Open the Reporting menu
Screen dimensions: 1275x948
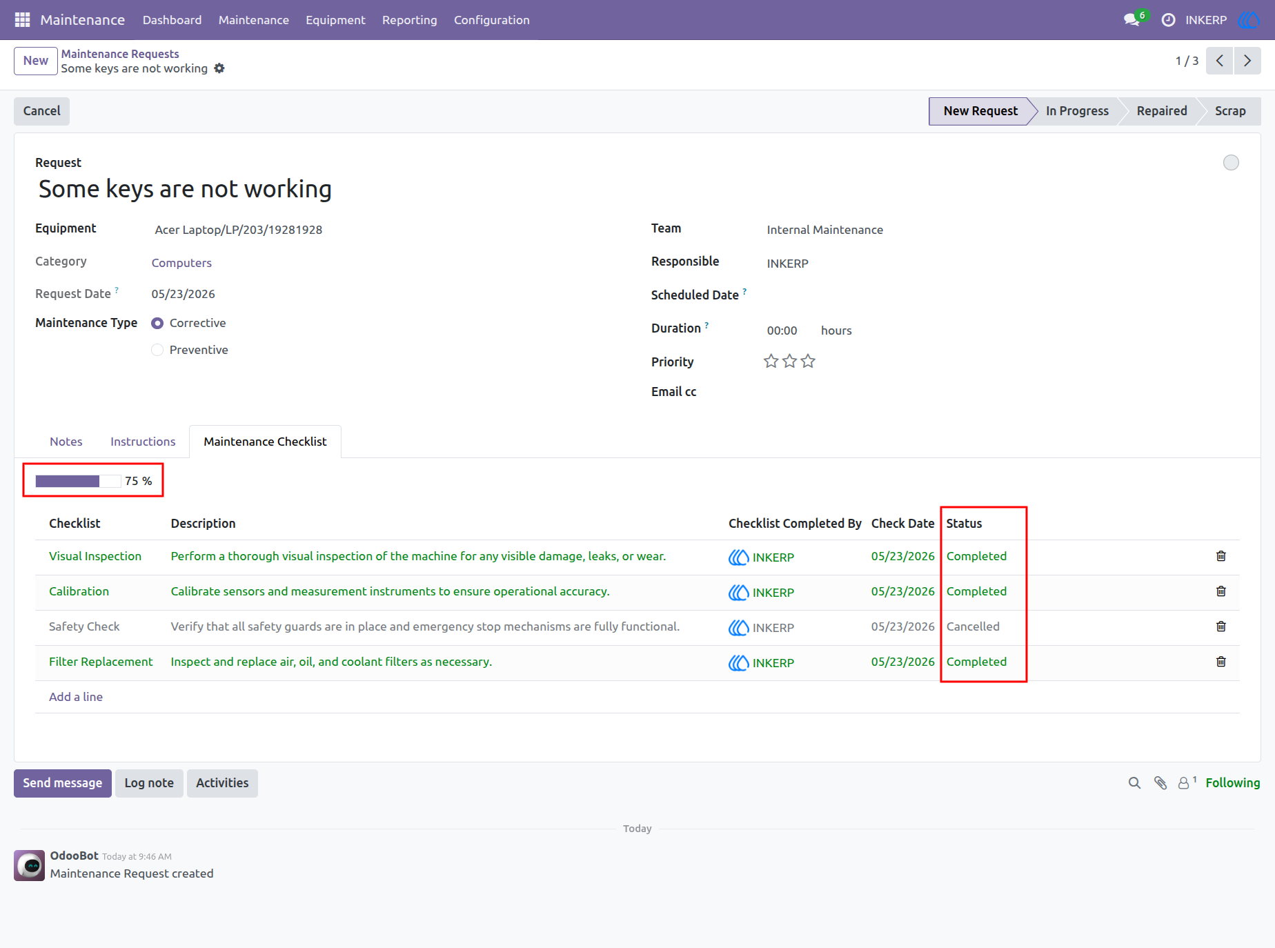[x=410, y=20]
